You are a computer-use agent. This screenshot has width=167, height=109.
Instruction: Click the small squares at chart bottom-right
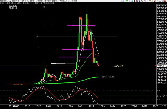(164, 106)
